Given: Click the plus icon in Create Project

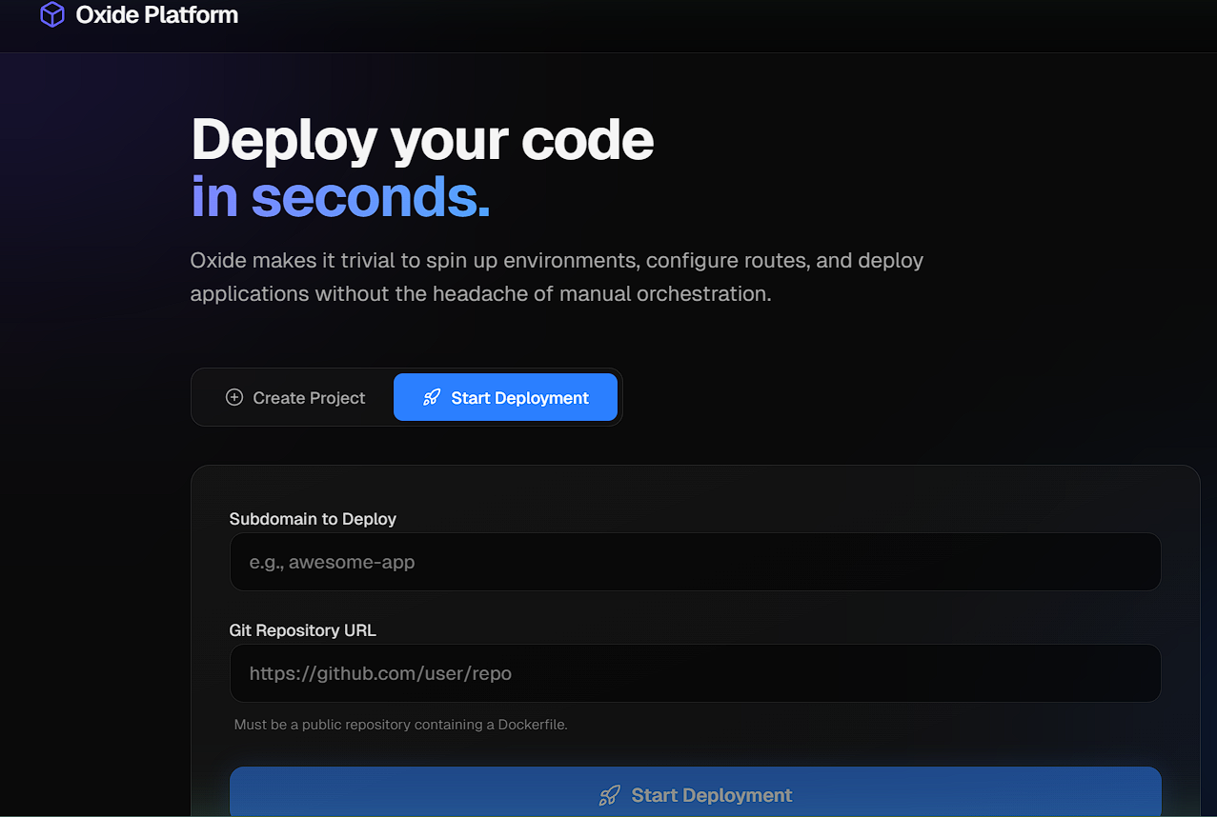Looking at the screenshot, I should 233,397.
